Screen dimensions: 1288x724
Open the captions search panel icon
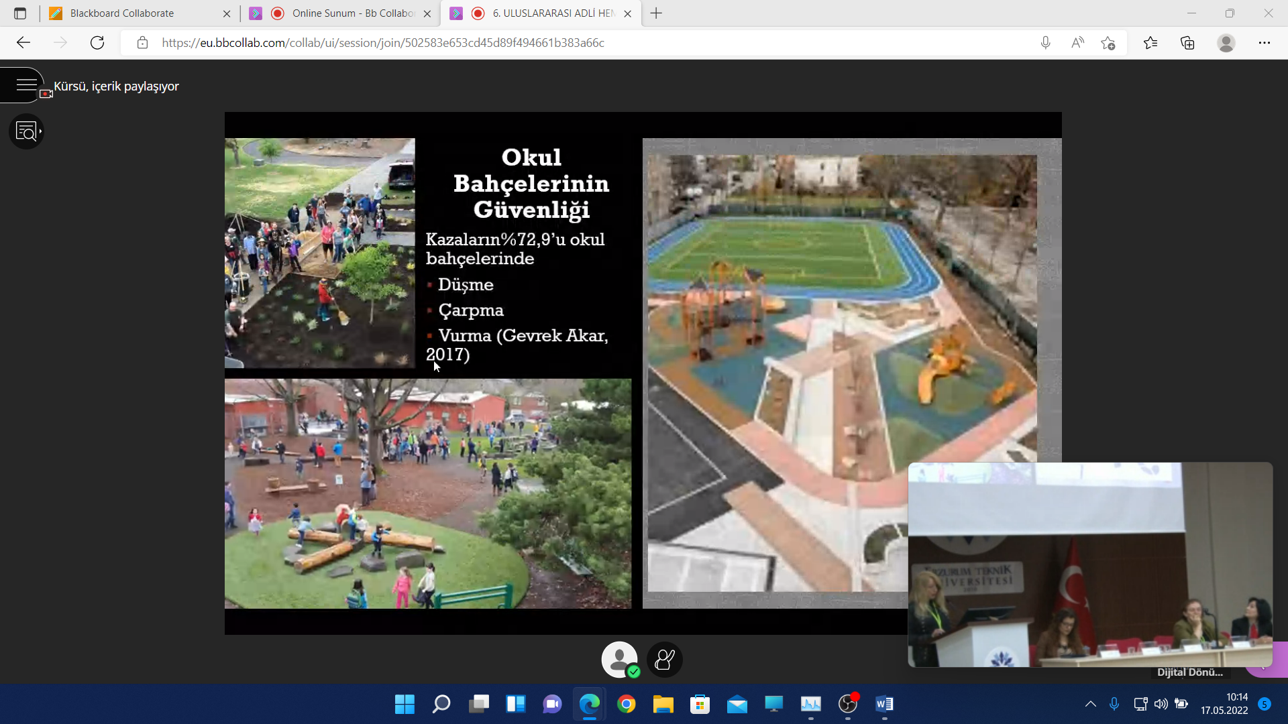click(26, 131)
